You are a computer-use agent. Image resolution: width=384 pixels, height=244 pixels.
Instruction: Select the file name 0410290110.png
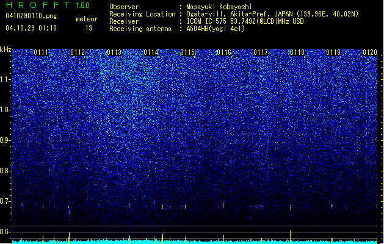[31, 16]
